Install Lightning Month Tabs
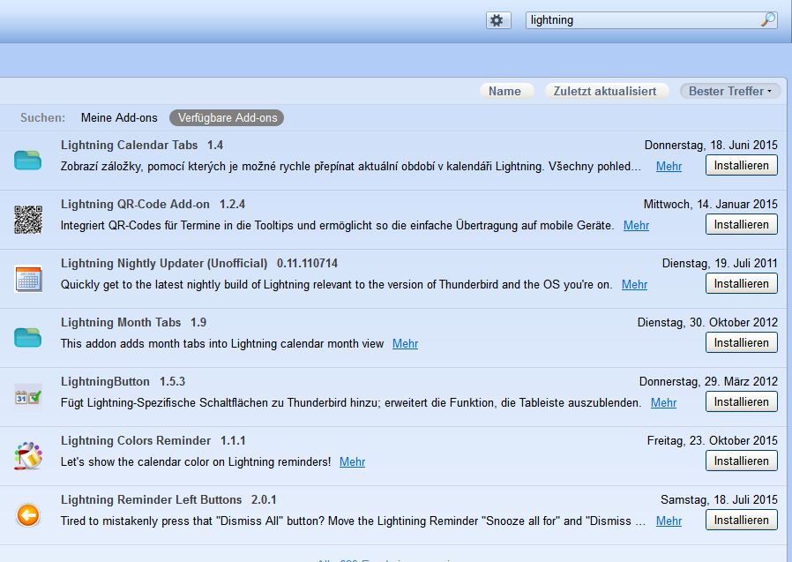 [741, 342]
